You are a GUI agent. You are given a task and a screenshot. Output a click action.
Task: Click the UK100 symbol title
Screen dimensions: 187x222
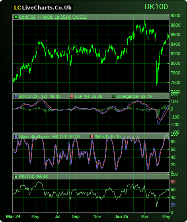pyautogui.click(x=156, y=7)
